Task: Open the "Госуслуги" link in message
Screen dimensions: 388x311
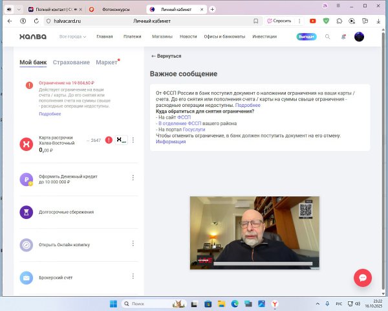Action: click(x=194, y=129)
